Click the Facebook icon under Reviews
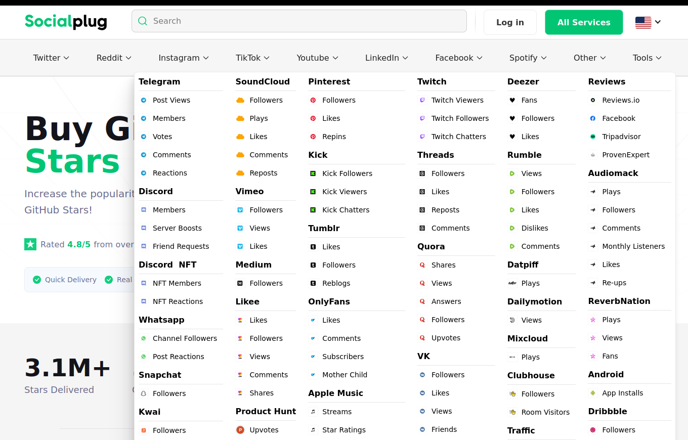Screen dimensions: 688x440 [593, 118]
